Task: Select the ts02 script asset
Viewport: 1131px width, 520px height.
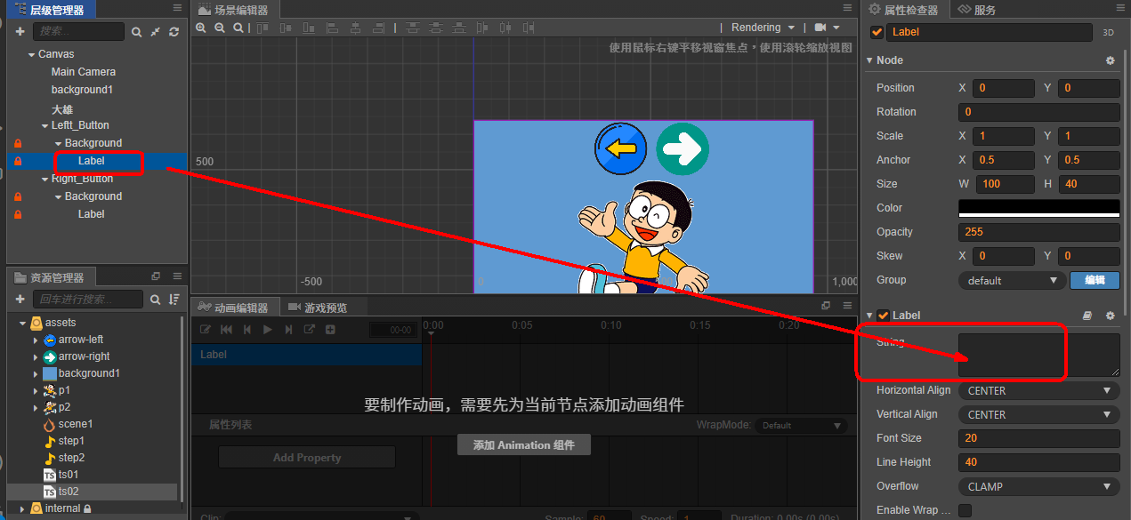Action: click(68, 492)
